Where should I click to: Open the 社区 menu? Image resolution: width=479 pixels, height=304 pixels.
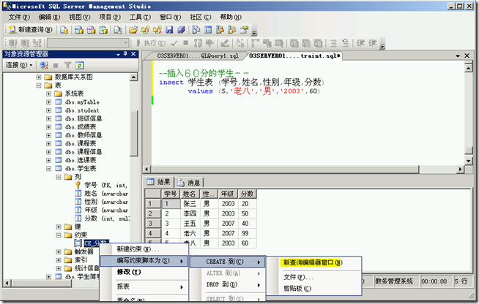click(201, 17)
